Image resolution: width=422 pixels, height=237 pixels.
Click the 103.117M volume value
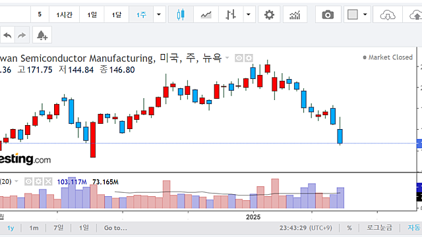point(72,182)
